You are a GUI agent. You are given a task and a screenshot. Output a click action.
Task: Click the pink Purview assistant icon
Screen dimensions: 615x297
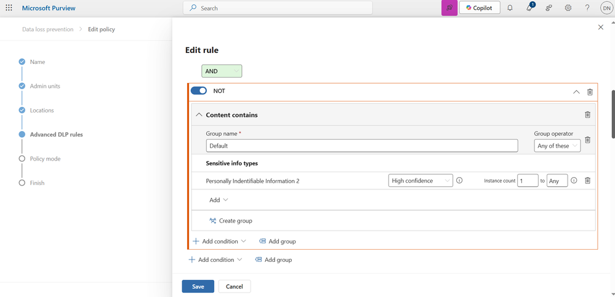click(449, 8)
